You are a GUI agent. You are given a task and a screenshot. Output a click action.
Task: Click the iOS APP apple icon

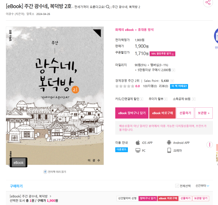(x=138, y=143)
